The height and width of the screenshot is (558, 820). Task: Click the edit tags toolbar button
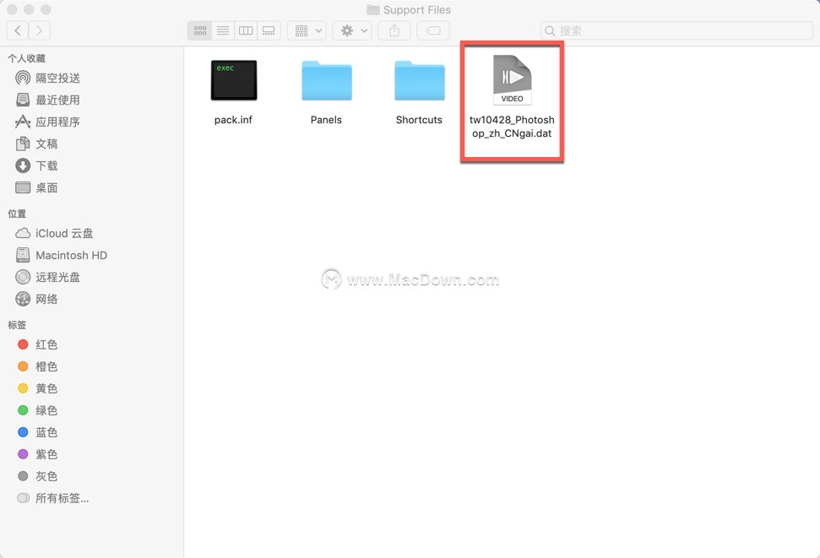click(433, 31)
